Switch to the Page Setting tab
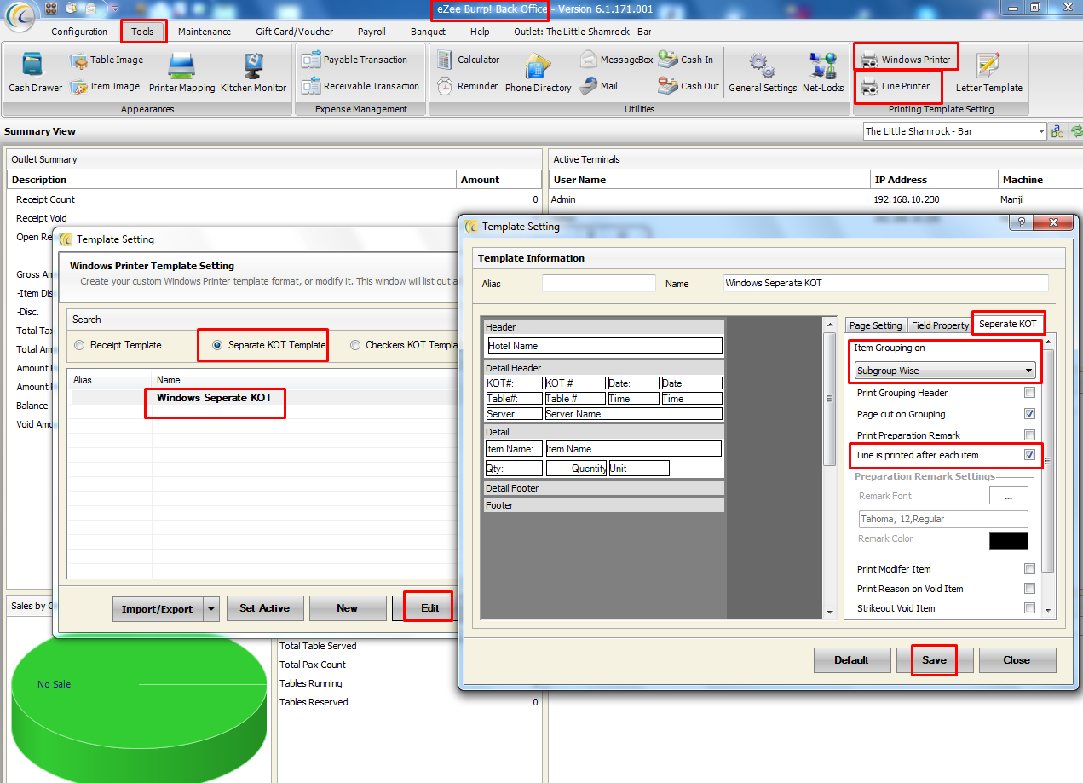 click(x=875, y=325)
